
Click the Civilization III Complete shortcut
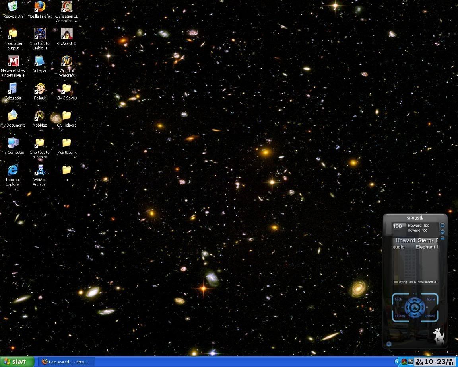click(66, 7)
